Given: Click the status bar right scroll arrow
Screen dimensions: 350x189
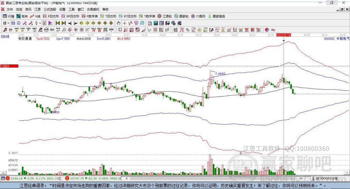Looking at the screenshot, I should (301, 178).
